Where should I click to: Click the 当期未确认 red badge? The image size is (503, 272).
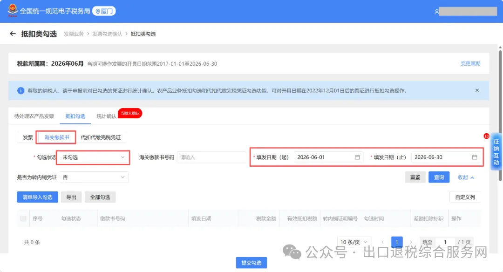pyautogui.click(x=130, y=113)
